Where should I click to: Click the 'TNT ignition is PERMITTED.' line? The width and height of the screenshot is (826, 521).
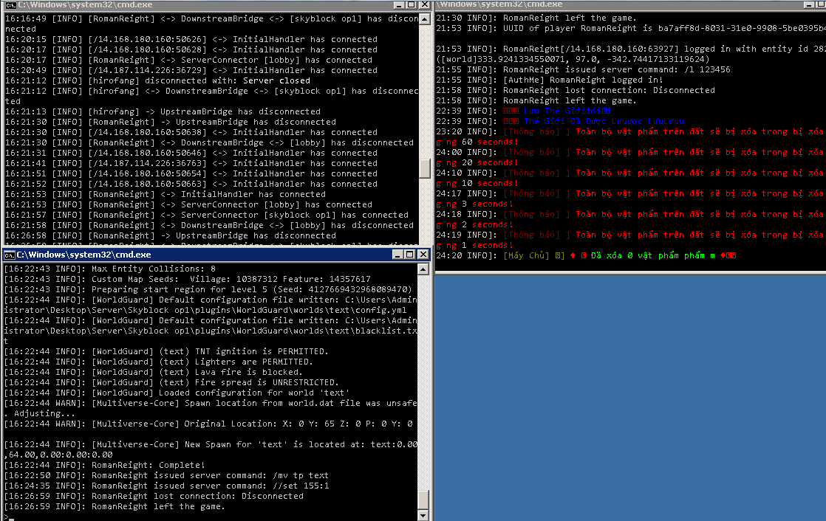166,351
